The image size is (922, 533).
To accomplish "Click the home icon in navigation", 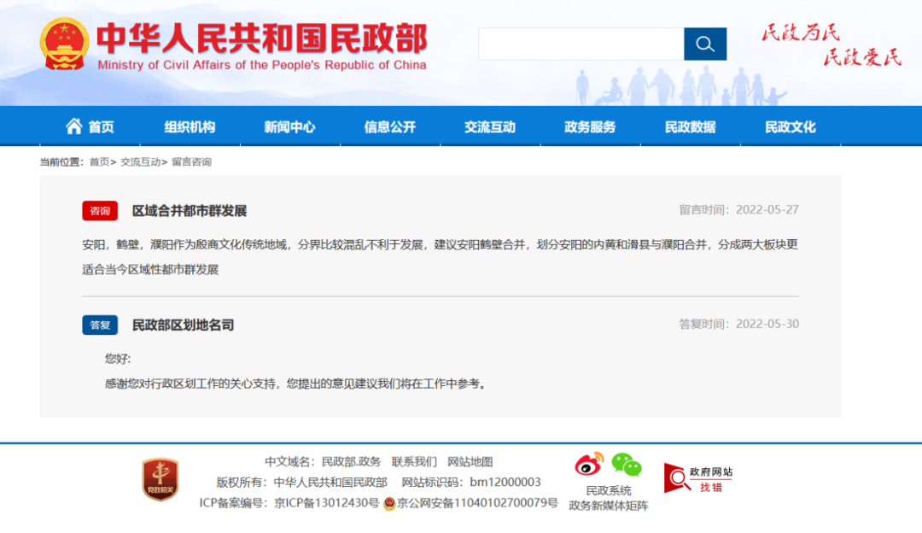I will pos(74,126).
